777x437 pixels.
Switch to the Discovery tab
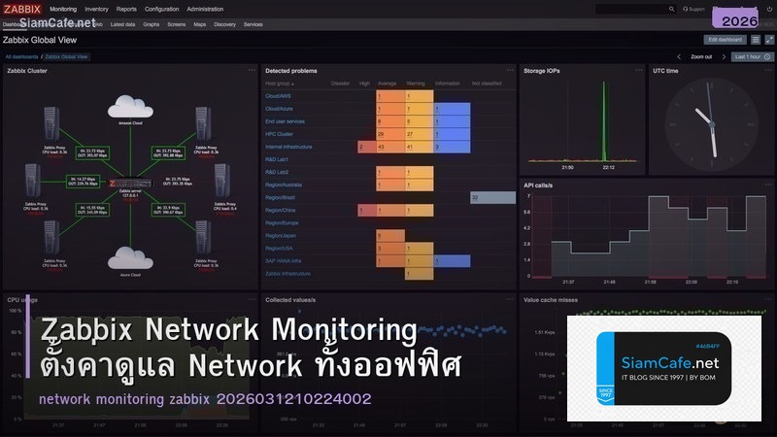pyautogui.click(x=225, y=24)
